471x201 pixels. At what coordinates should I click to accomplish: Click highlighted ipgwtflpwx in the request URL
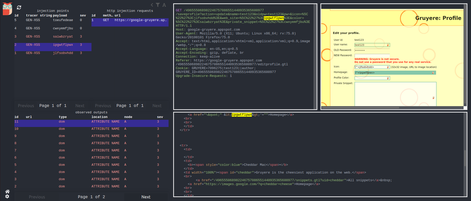pos(274,18)
